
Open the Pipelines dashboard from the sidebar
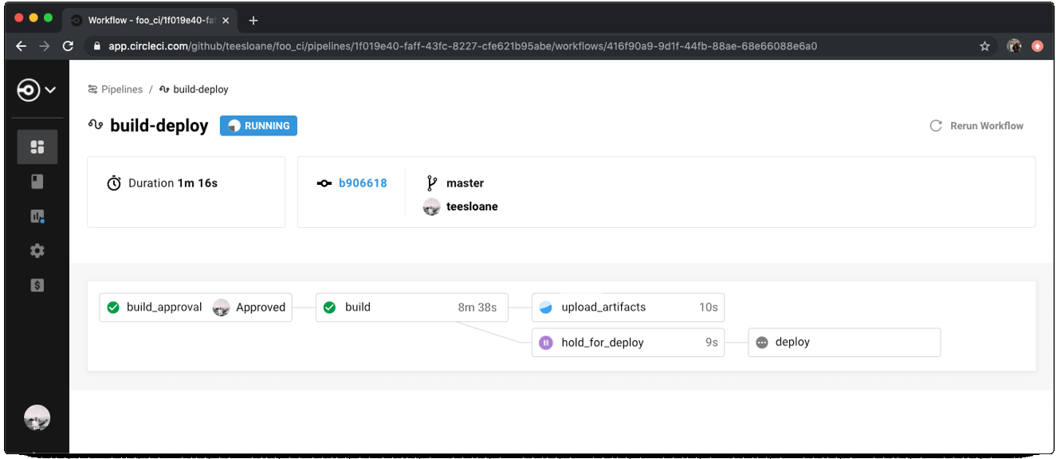tap(37, 147)
